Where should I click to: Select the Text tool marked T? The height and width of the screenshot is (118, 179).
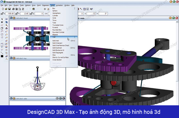[x=2, y=47]
